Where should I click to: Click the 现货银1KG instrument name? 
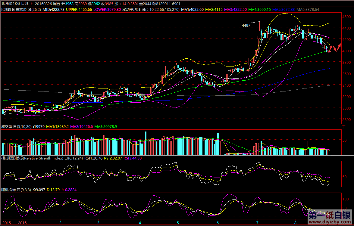click(10, 4)
